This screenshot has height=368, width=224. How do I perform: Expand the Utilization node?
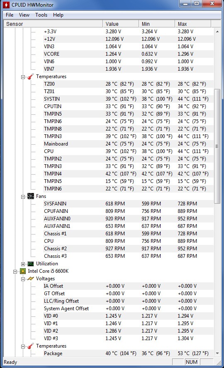pyautogui.click(x=23, y=264)
